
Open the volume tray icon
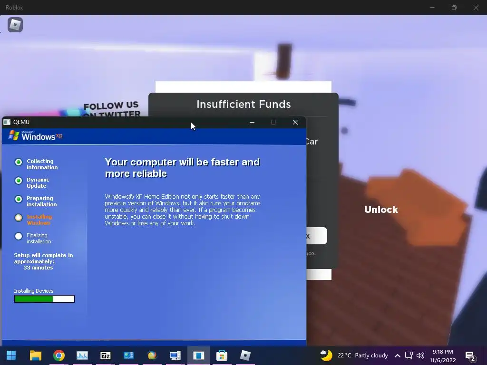coord(420,355)
